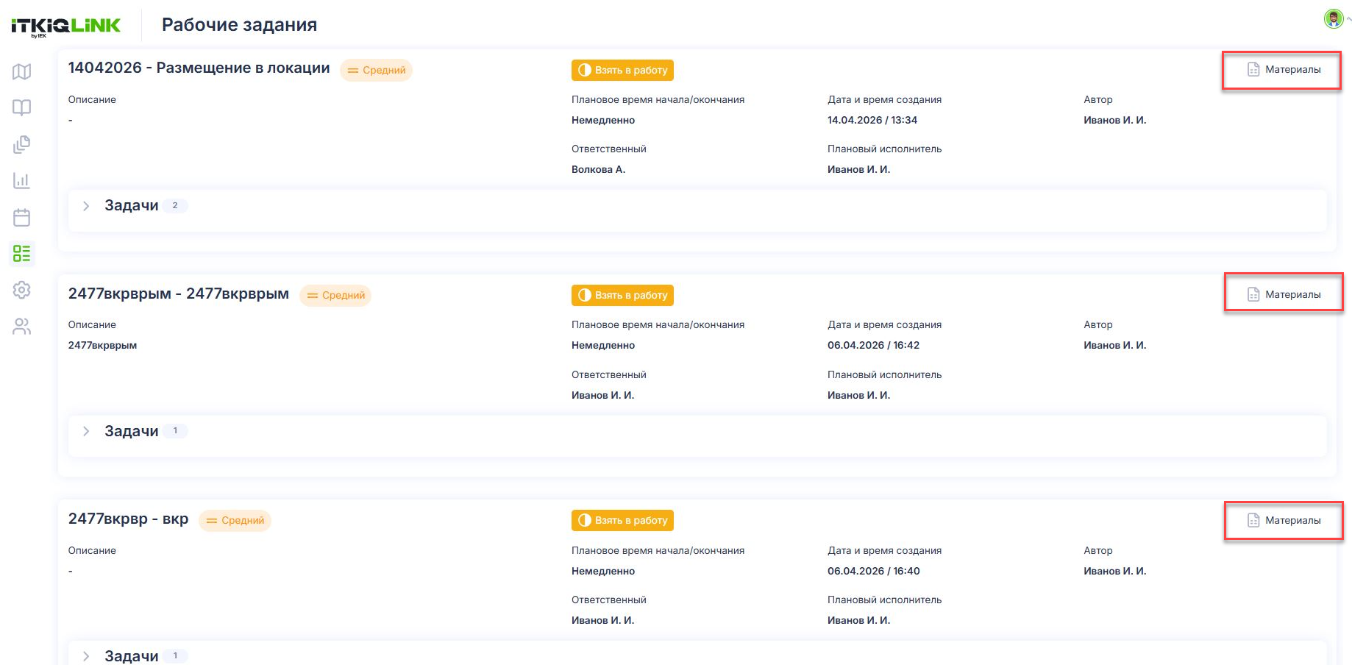Viewport: 1352px width, 665px height.
Task: Click title 2477вкрврым - 2477вкрврым
Action: pyautogui.click(x=179, y=294)
